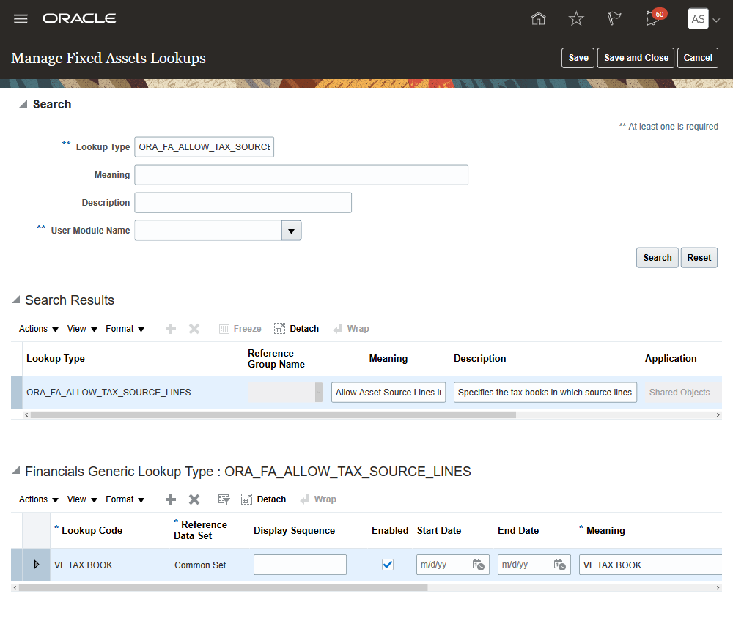Open the User Module Name dropdown
The image size is (733, 621).
[x=292, y=231]
